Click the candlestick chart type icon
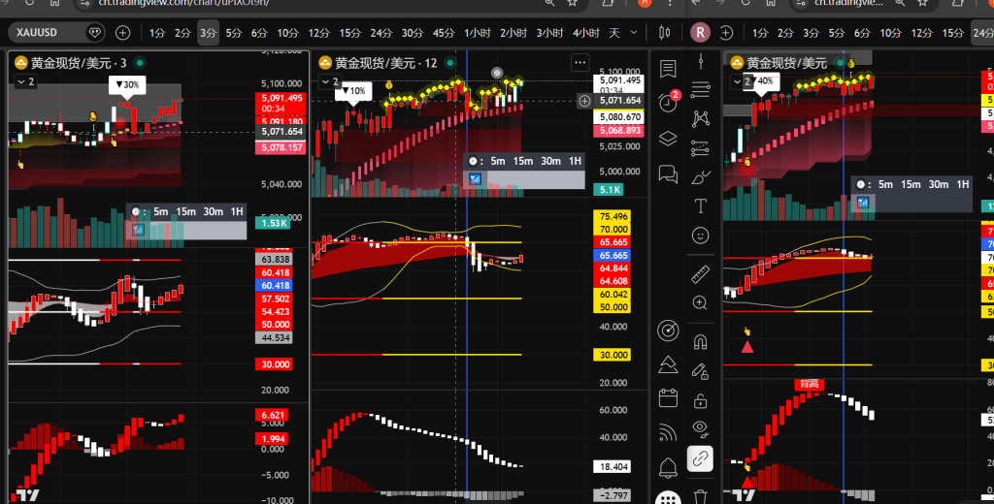This screenshot has height=504, width=994. pos(665,32)
